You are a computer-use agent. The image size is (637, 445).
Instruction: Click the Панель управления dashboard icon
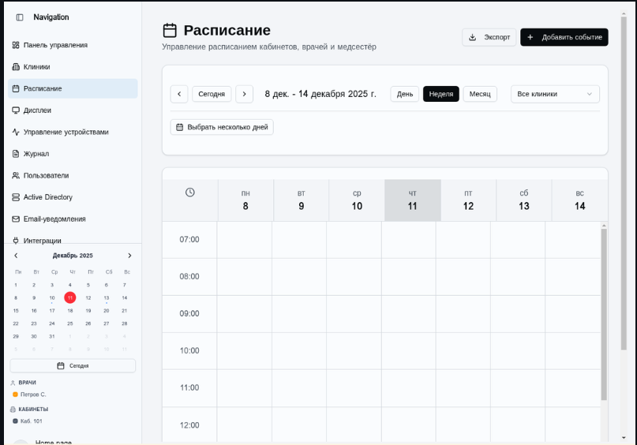16,45
